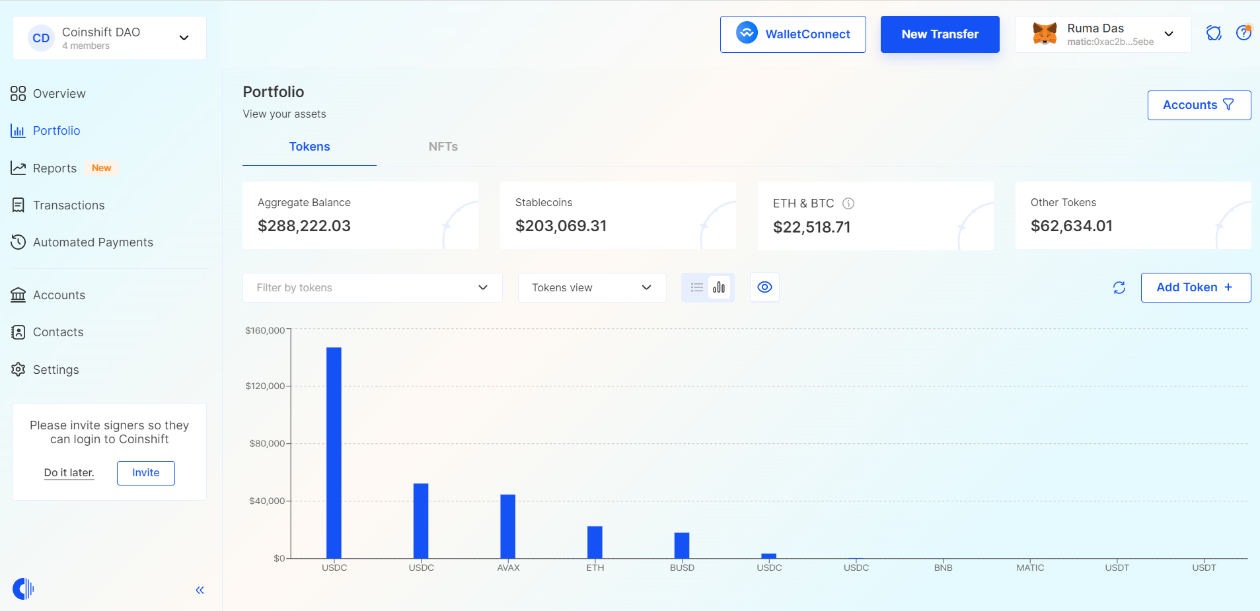This screenshot has height=611, width=1260.
Task: Open Automated Payments from sidebar
Action: [x=93, y=242]
